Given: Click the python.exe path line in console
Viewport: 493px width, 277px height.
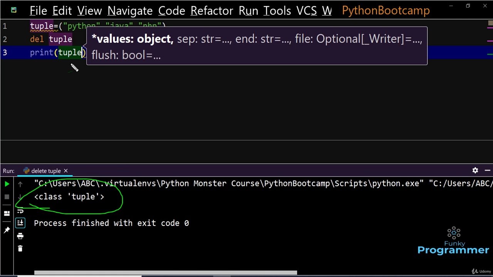Looking at the screenshot, I should (263, 184).
